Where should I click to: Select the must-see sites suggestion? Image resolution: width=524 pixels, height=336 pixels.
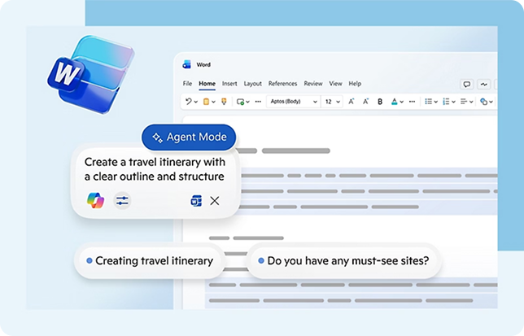click(344, 260)
